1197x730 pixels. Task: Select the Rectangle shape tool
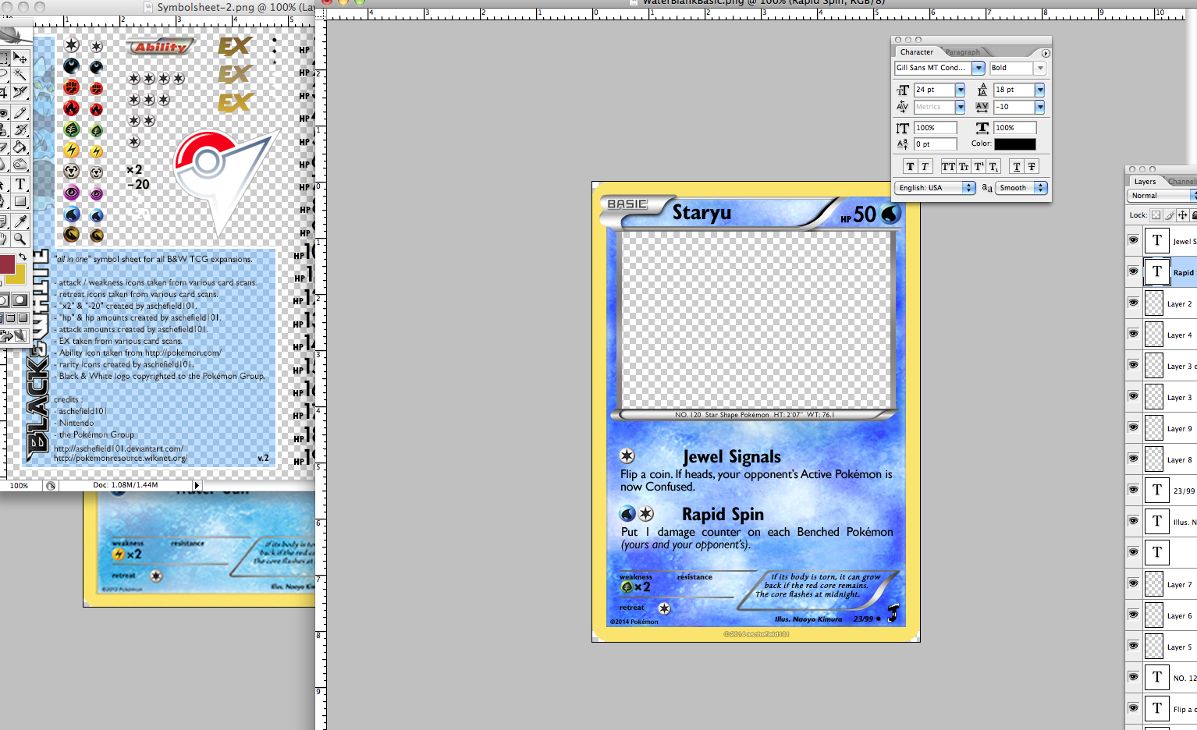click(x=20, y=202)
